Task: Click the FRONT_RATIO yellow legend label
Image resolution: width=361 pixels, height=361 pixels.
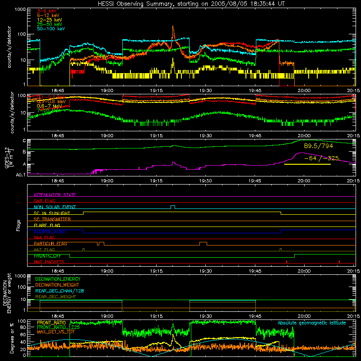Action: click(51, 323)
